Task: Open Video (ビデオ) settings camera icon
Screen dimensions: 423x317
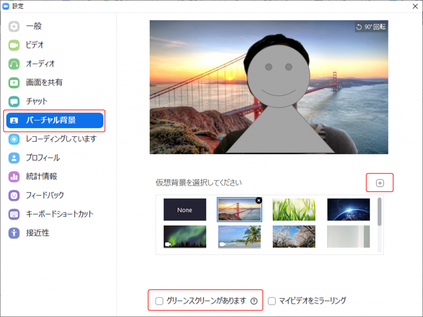Action: tap(14, 45)
